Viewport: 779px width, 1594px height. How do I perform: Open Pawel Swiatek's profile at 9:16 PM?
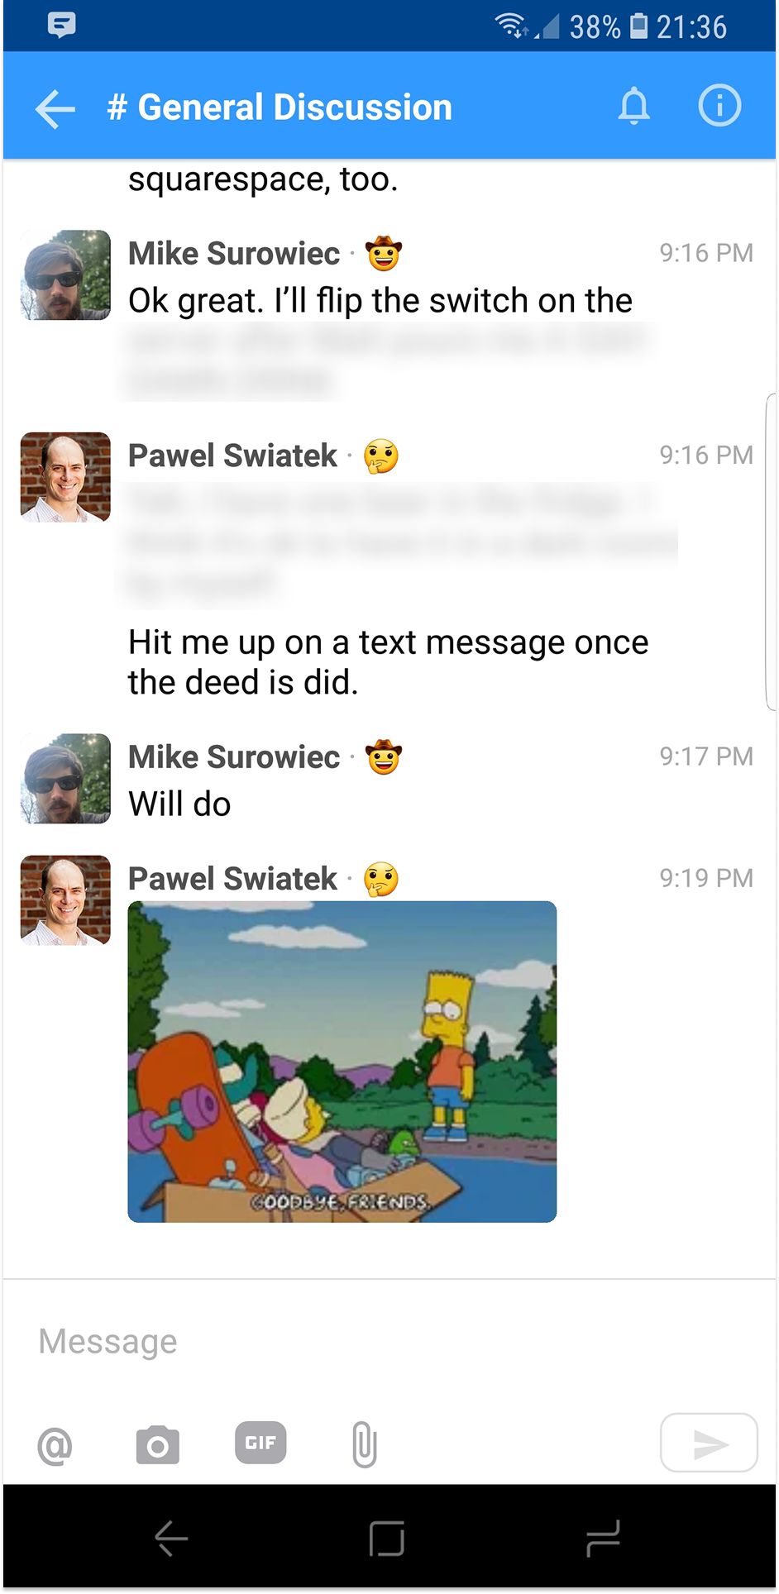232,456
